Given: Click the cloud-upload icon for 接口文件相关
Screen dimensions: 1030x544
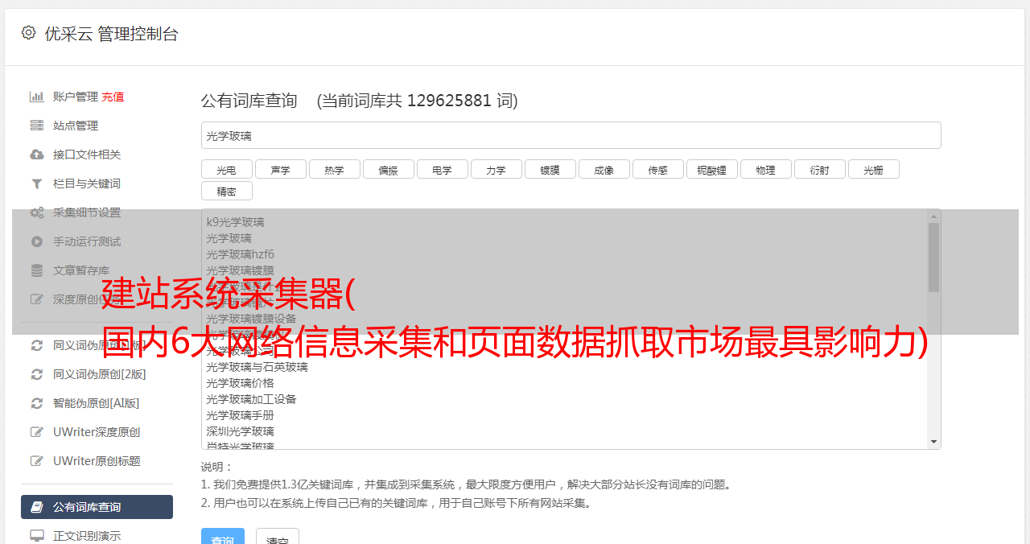Looking at the screenshot, I should coord(37,155).
